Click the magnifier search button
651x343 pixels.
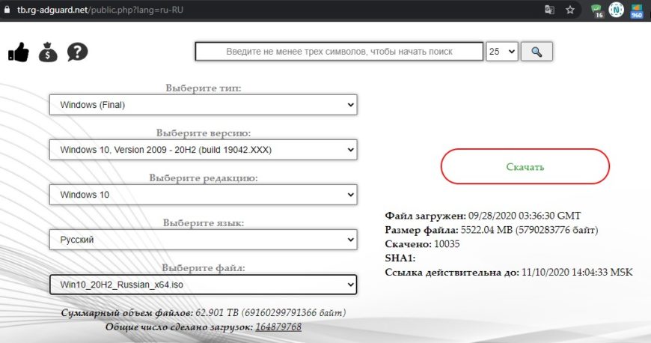pos(537,52)
